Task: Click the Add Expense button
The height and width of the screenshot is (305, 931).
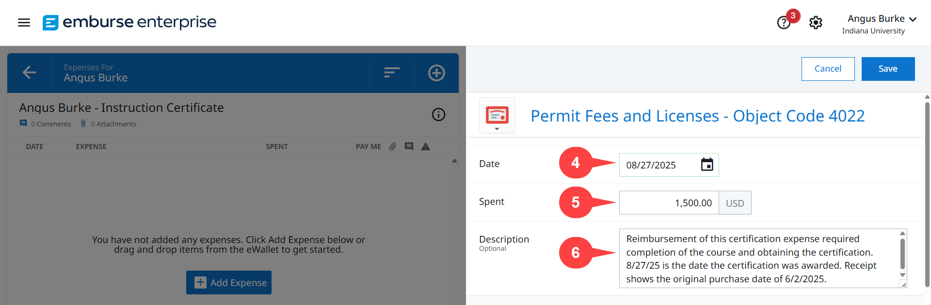Action: 229,283
